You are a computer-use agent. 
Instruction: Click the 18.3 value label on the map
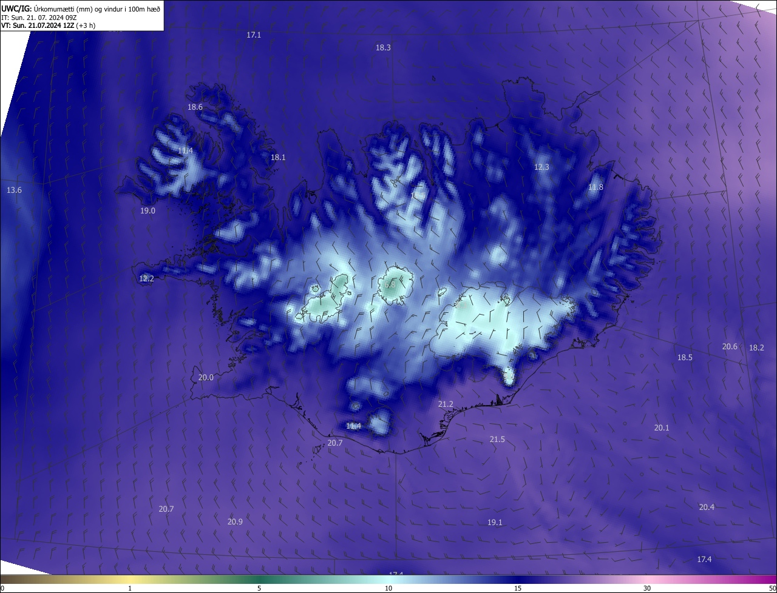(x=383, y=48)
